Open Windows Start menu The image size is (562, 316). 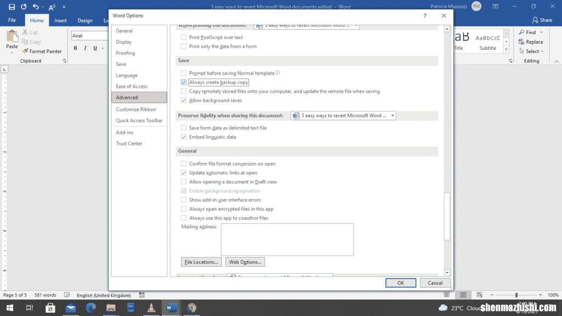point(10,308)
